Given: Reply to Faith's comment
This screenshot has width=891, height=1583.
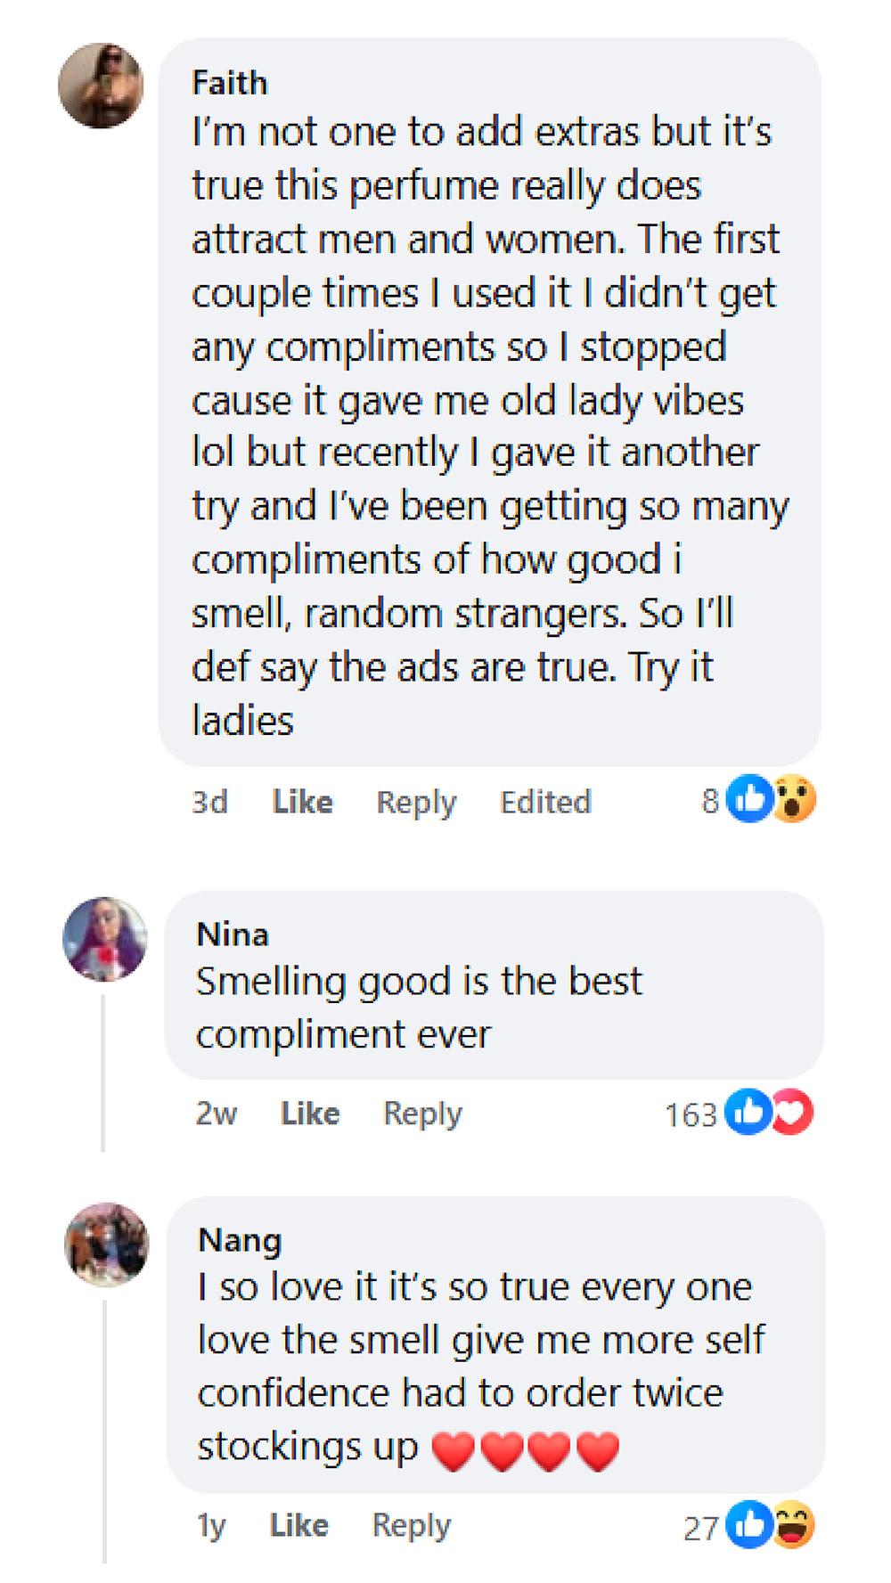Looking at the screenshot, I should click(x=416, y=802).
